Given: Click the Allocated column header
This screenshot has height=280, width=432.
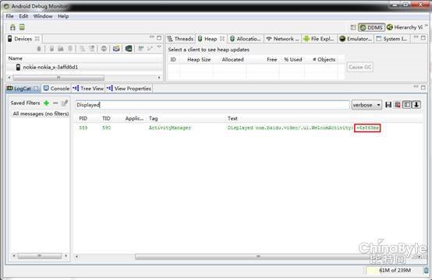Looking at the screenshot, I should [233, 60].
